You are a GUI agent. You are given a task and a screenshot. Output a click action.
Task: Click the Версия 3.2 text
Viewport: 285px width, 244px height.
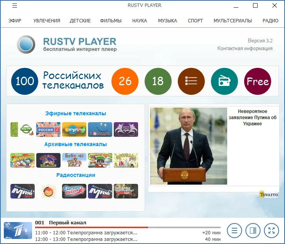[x=260, y=41]
